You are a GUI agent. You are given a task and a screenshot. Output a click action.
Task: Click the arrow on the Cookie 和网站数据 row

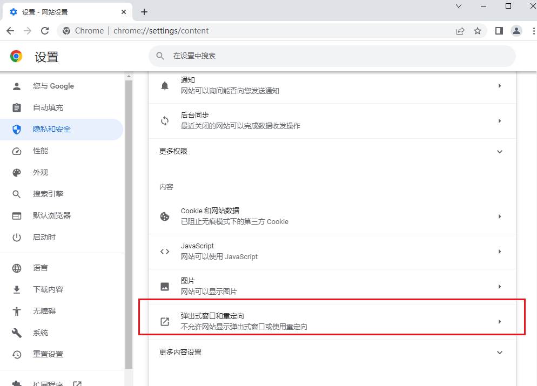tap(500, 216)
